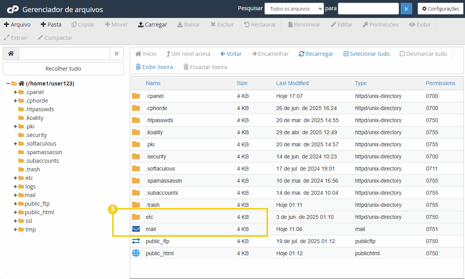
Task: Click the Excluir delete item
Action: point(222,25)
